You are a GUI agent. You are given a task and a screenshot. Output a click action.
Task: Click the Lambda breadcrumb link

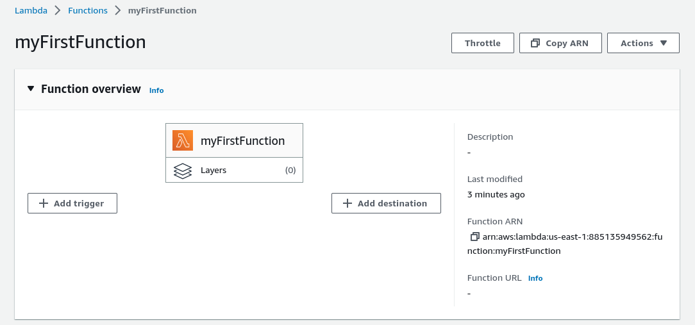(x=31, y=11)
